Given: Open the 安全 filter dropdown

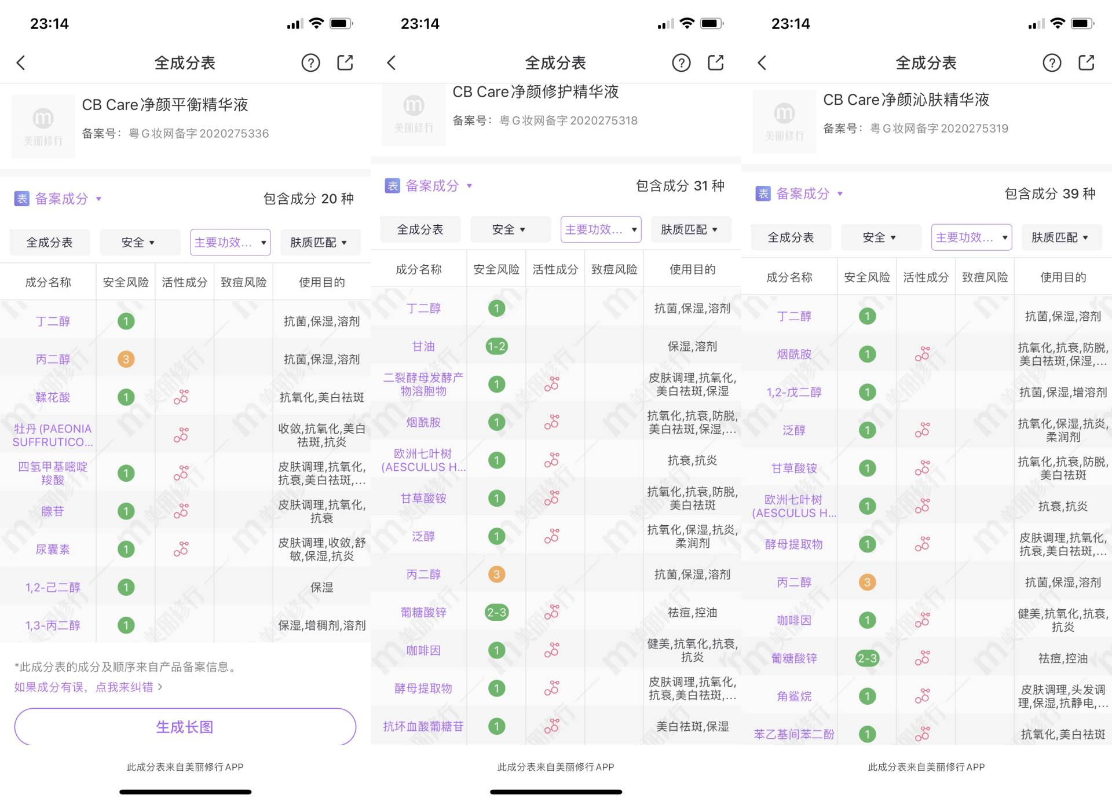Looking at the screenshot, I should (x=140, y=242).
